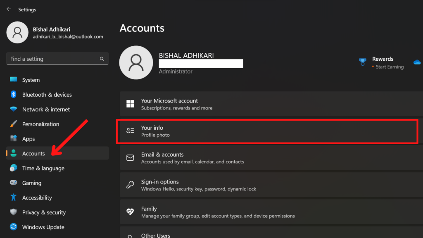Open Other Users settings
The height and width of the screenshot is (238, 423).
(271, 233)
